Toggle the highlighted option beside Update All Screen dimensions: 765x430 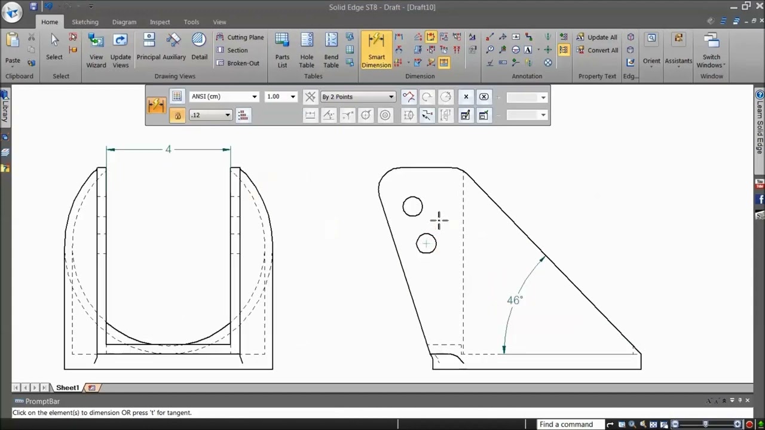click(564, 50)
